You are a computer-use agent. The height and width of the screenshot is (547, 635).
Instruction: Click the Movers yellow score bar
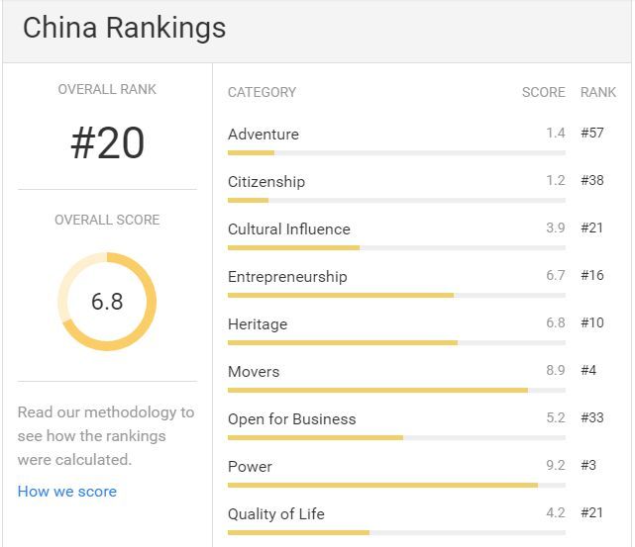[x=377, y=390]
